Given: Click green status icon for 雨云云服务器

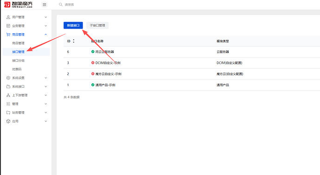Looking at the screenshot, I should [x=93, y=52].
